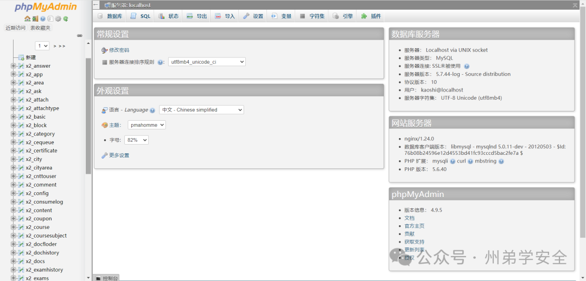
Task: Open phpMyAdmin documentation blue question icon in sidebar
Action: coord(43,18)
